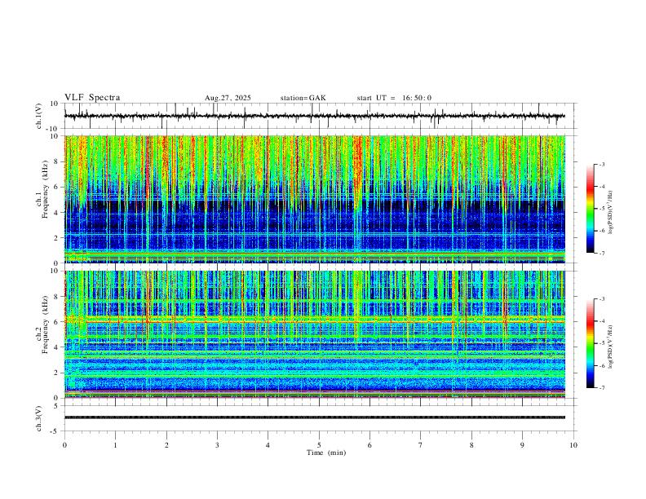Click the 'ch.3(V)' axis label
The width and height of the screenshot is (646, 499).
click(x=39, y=419)
